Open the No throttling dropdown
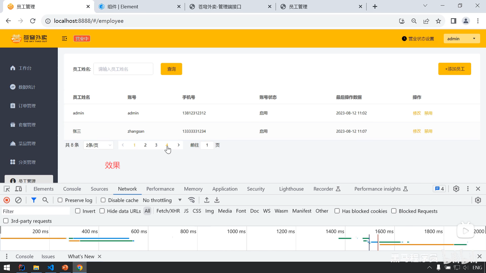 [162, 200]
